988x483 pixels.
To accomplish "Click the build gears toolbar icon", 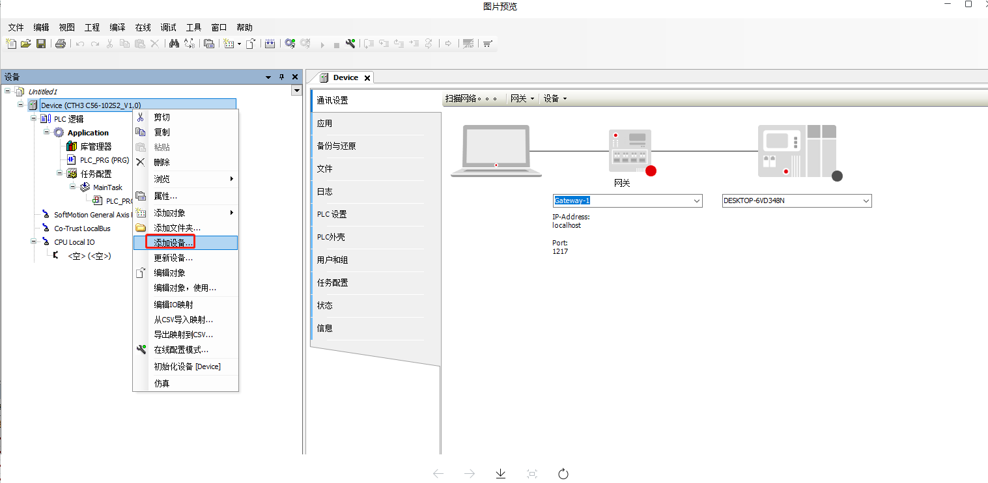I will tap(290, 44).
